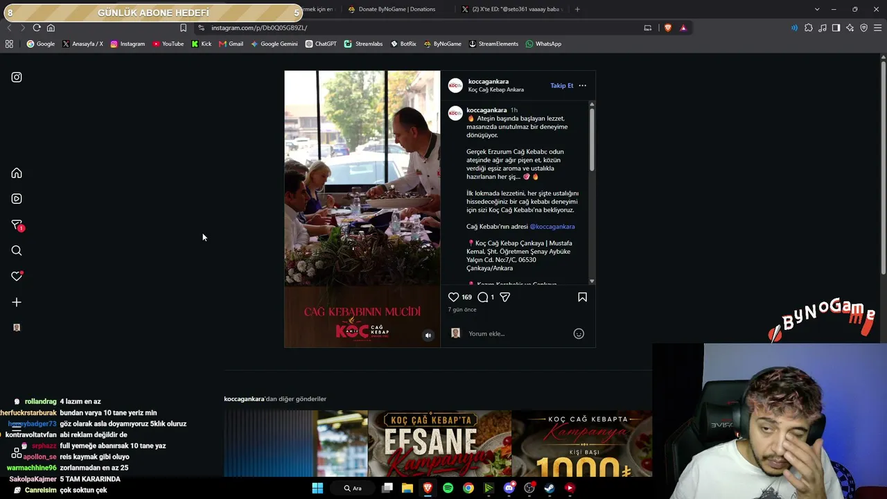Screen dimensions: 887x499
Task: Open File Explorer from taskbar
Action: coord(407,488)
